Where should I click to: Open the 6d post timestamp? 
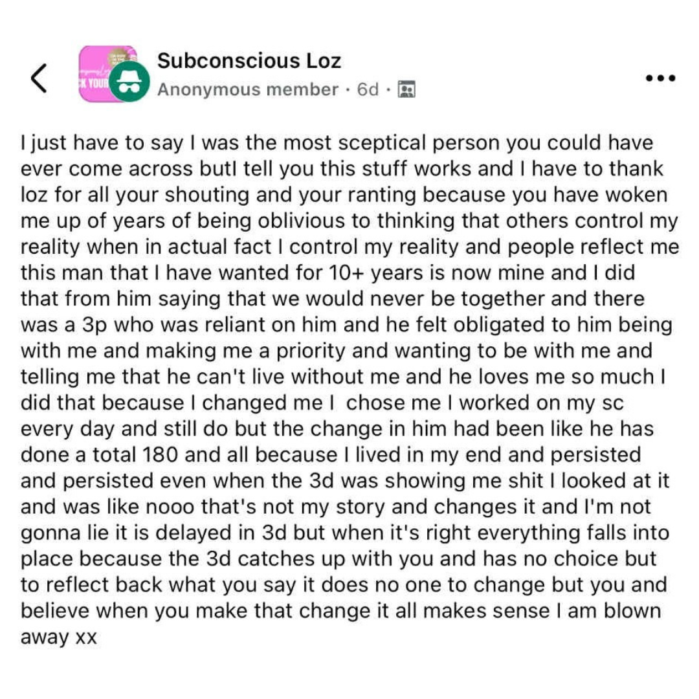368,89
